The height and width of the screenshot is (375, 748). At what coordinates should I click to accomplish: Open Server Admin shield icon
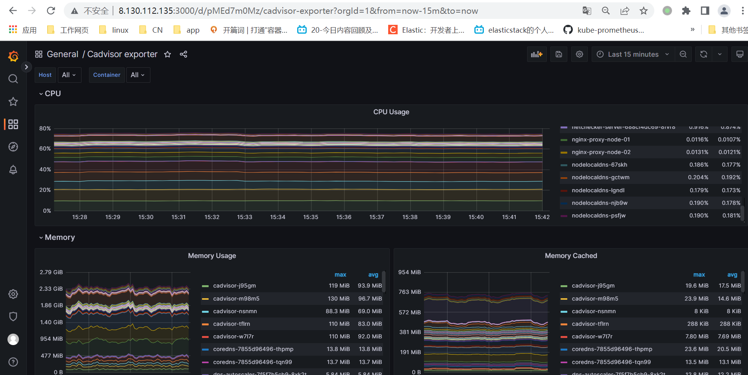[x=13, y=317]
